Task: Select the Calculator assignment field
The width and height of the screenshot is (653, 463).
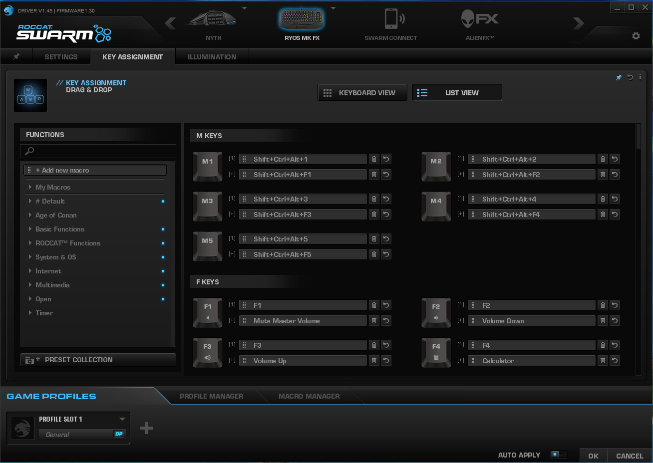Action: (532, 361)
